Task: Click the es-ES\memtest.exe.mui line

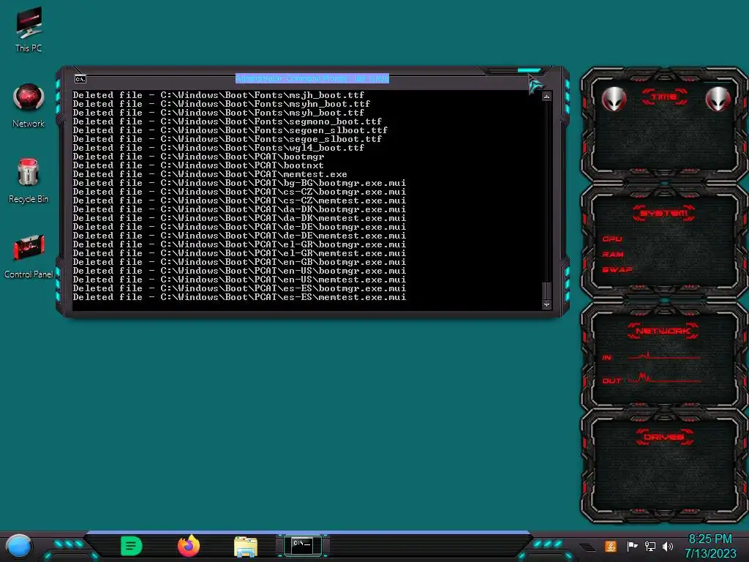Action: coord(239,297)
